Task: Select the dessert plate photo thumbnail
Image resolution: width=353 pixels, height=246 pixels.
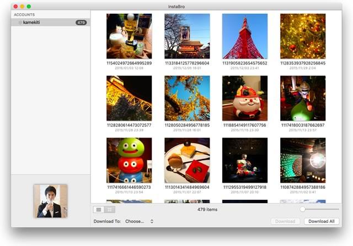Action: [x=187, y=160]
